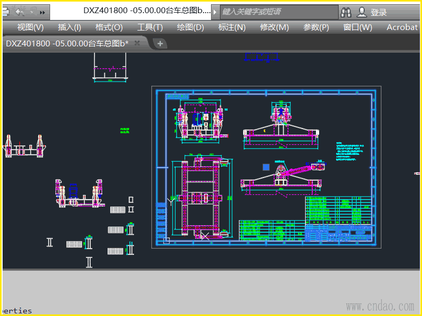Switch to the DXZ401800 台车总图b drawing tab

pos(66,44)
